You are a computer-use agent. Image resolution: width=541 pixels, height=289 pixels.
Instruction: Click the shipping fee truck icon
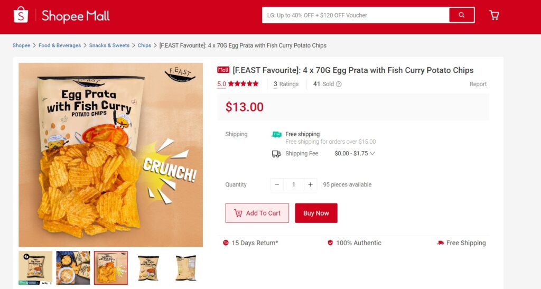(x=276, y=154)
